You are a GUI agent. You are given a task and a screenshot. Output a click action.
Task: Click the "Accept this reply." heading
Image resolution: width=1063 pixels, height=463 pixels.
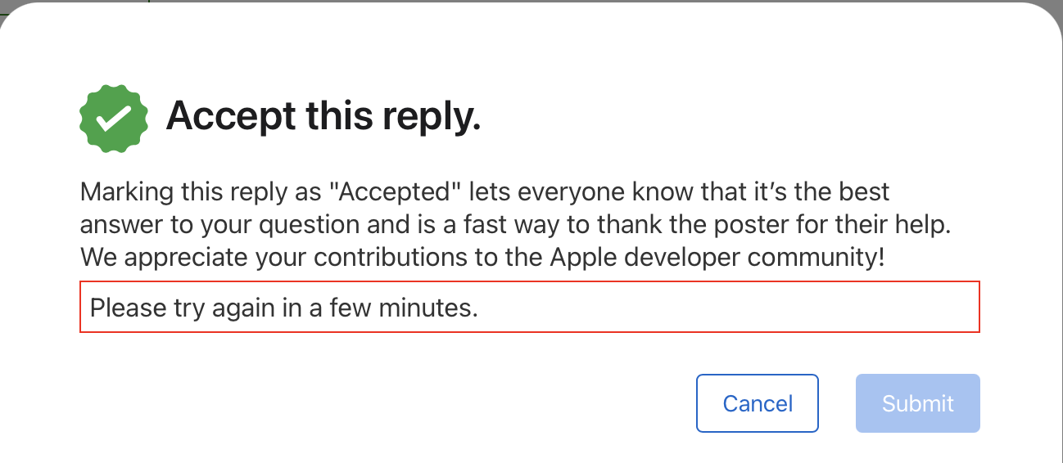[x=323, y=117]
